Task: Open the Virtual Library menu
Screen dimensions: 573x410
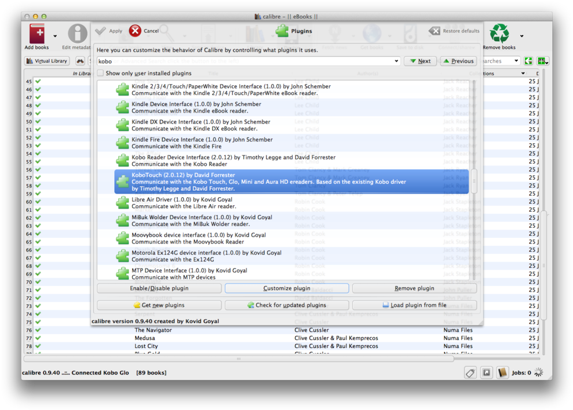Action: (47, 61)
